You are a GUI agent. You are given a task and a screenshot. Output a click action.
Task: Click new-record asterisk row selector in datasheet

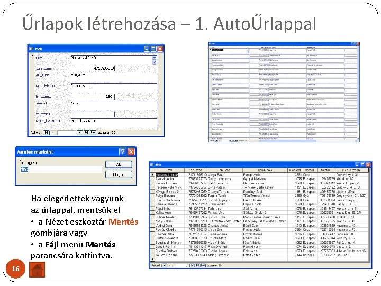pos(152,259)
